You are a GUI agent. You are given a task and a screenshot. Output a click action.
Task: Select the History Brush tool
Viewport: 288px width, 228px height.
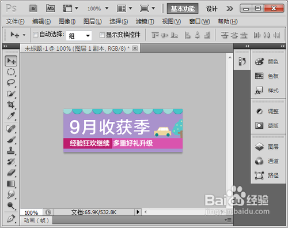(x=11, y=162)
